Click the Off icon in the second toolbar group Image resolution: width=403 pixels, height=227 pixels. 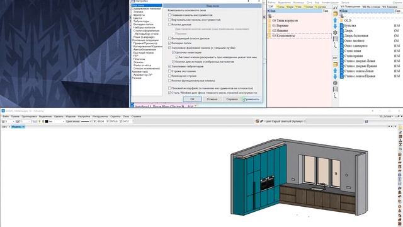pyautogui.click(x=335, y=58)
